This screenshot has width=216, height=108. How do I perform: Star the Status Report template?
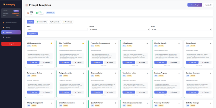click(211, 43)
